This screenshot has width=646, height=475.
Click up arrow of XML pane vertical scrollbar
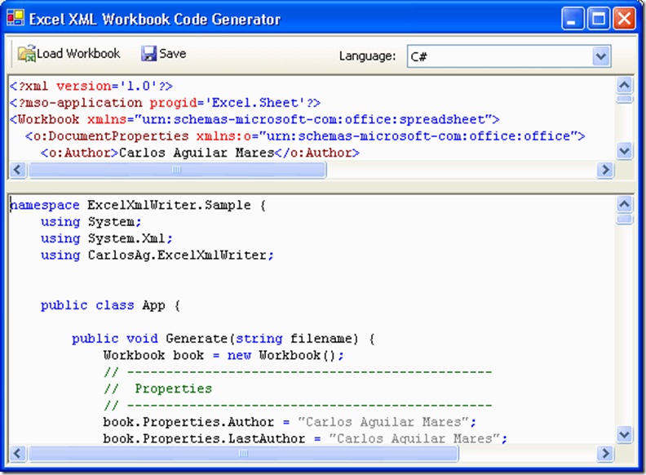625,85
